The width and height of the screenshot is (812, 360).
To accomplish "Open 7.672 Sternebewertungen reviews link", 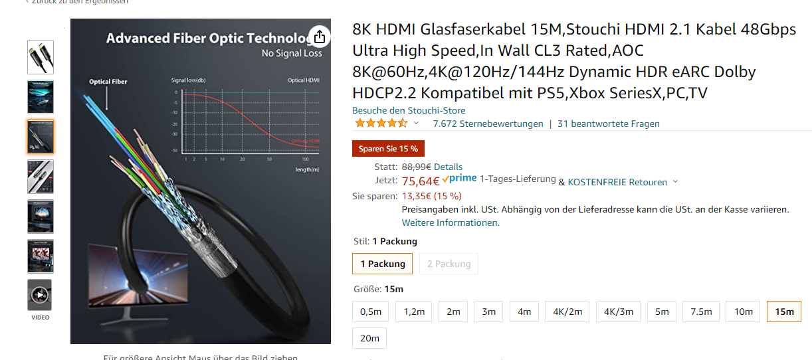I will pyautogui.click(x=488, y=124).
